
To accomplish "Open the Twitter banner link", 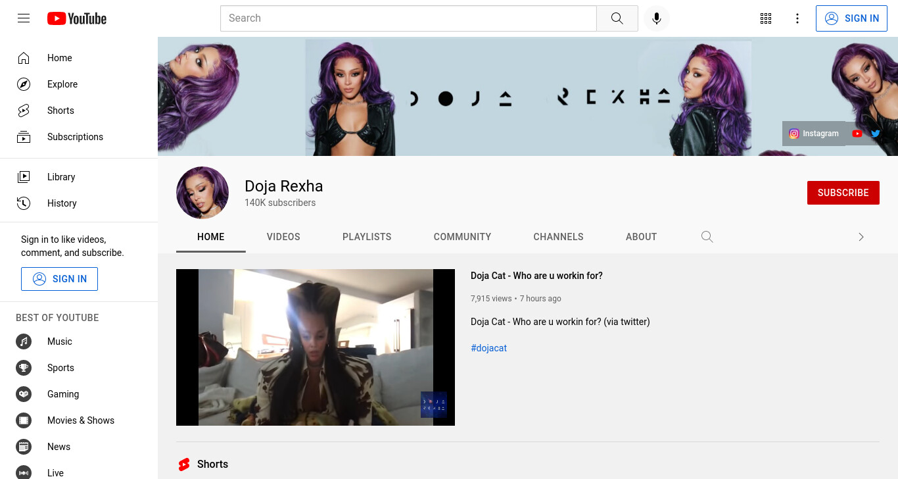I will (876, 134).
